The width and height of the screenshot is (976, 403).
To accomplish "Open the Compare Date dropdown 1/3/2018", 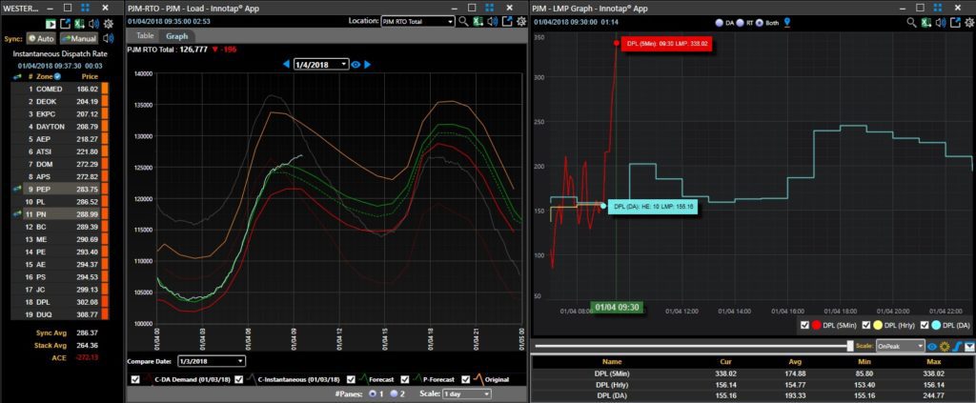I will [211, 361].
